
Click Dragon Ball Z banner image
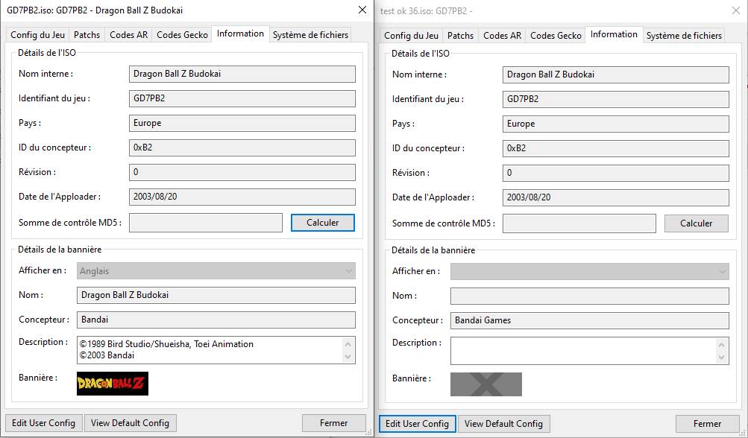tap(113, 384)
